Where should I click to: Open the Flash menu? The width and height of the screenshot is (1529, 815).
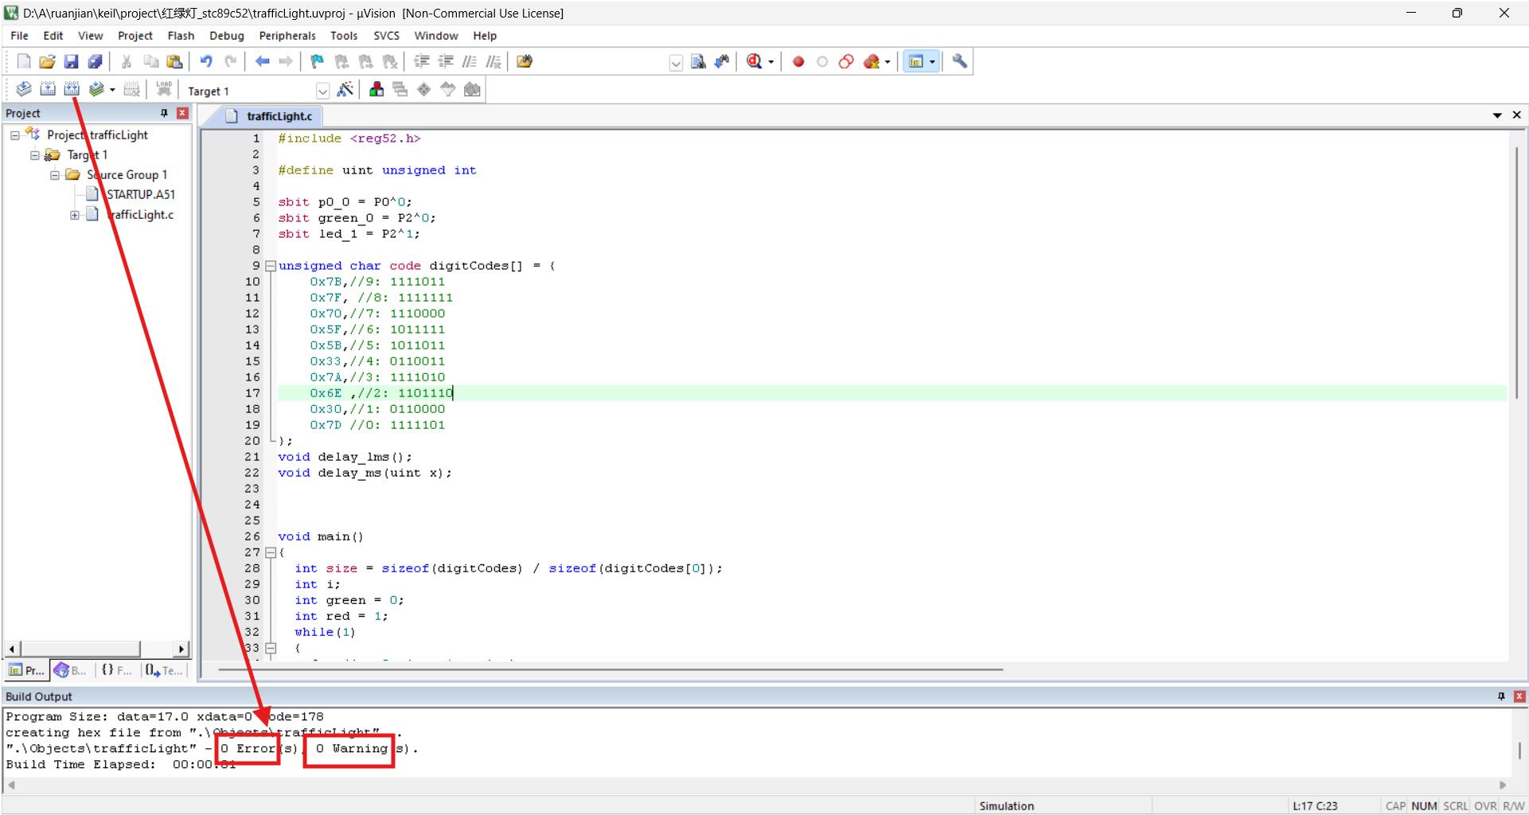(181, 36)
